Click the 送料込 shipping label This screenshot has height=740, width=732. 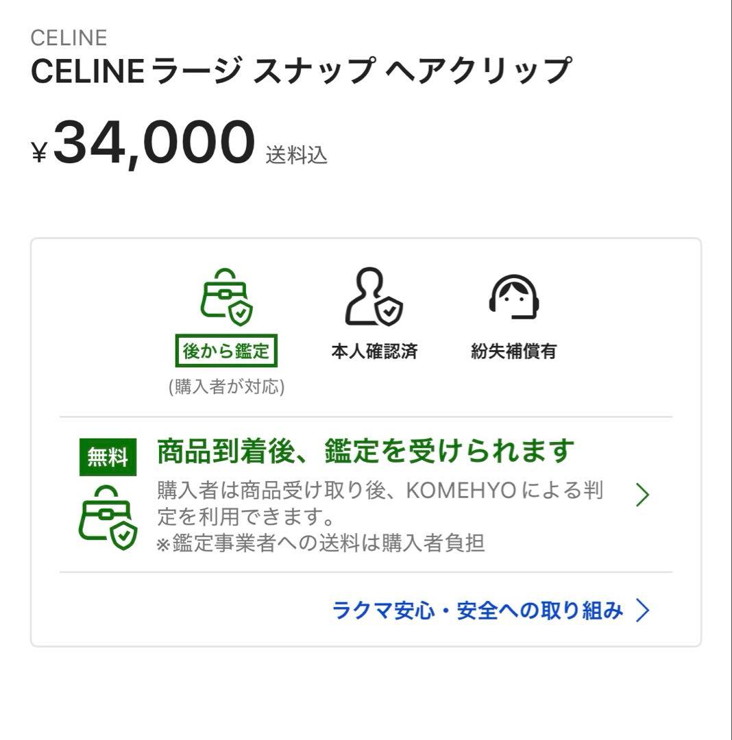click(296, 156)
